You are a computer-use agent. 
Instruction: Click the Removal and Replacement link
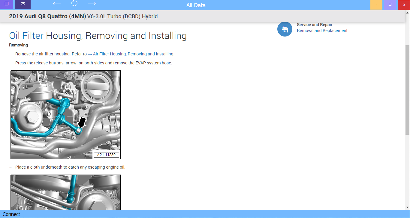pos(322,31)
